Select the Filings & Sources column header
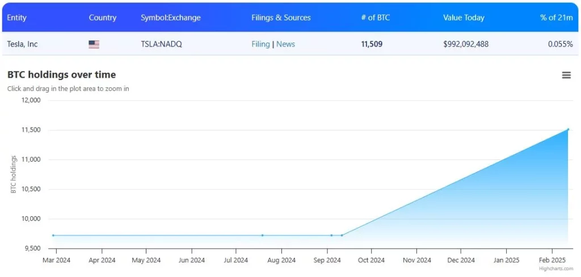Screen dimensions: 581x277 click(x=281, y=18)
